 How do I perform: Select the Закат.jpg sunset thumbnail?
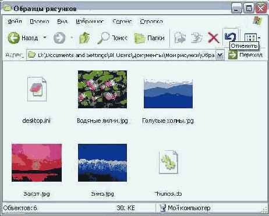[x=37, y=162]
